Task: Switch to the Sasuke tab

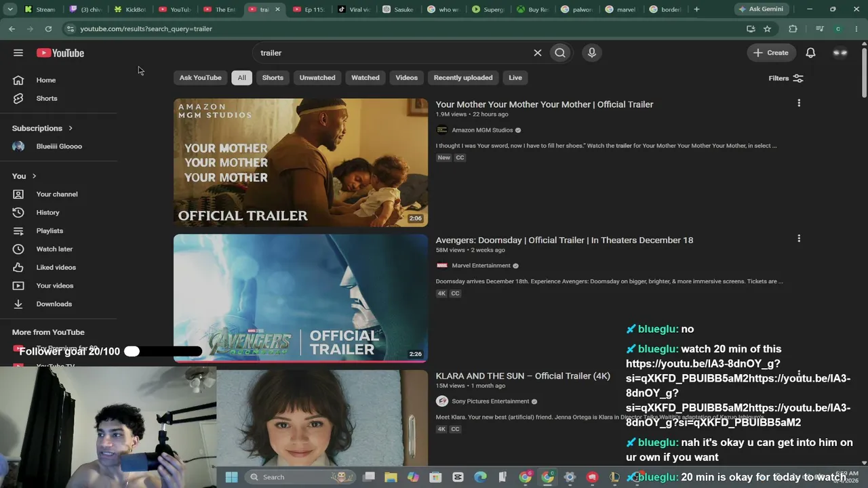Action: pos(398,9)
